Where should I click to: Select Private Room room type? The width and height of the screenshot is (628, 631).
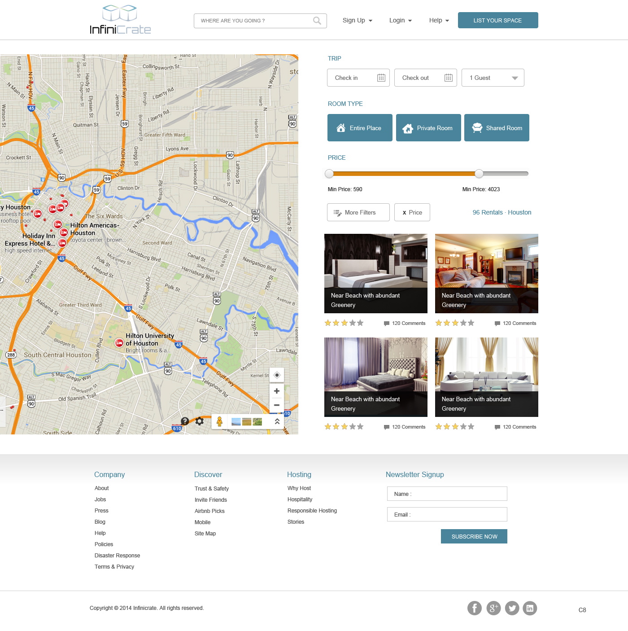pyautogui.click(x=428, y=128)
